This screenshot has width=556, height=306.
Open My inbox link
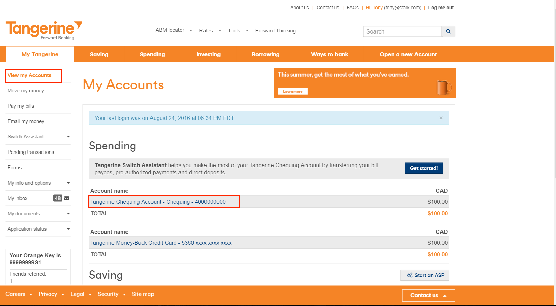point(17,198)
